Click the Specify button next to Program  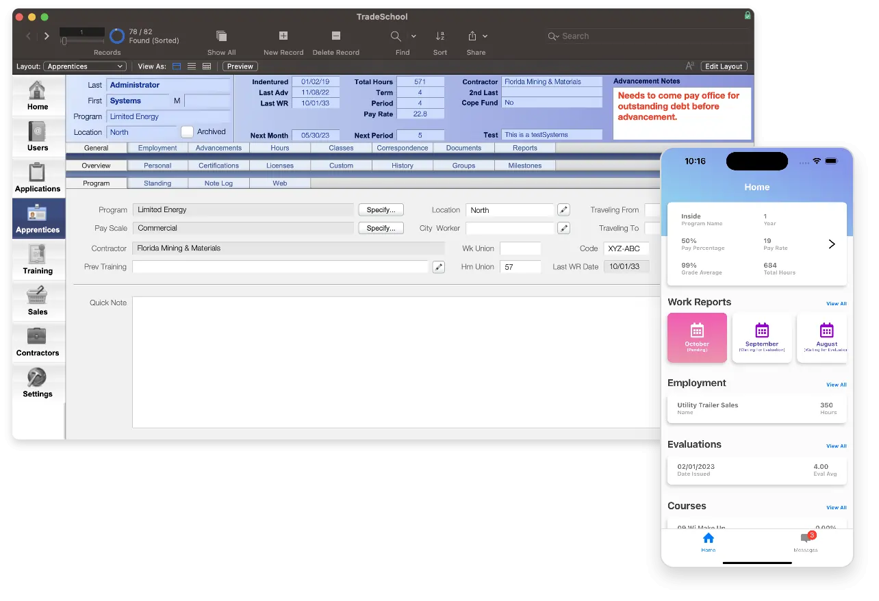tap(381, 209)
